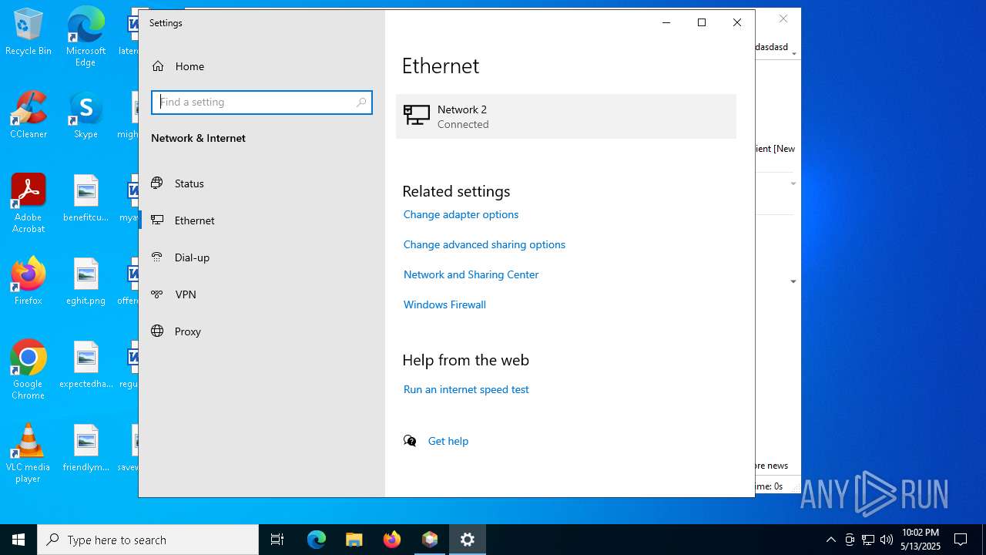
Task: Select friendlym... image file on desktop
Action: click(x=86, y=448)
